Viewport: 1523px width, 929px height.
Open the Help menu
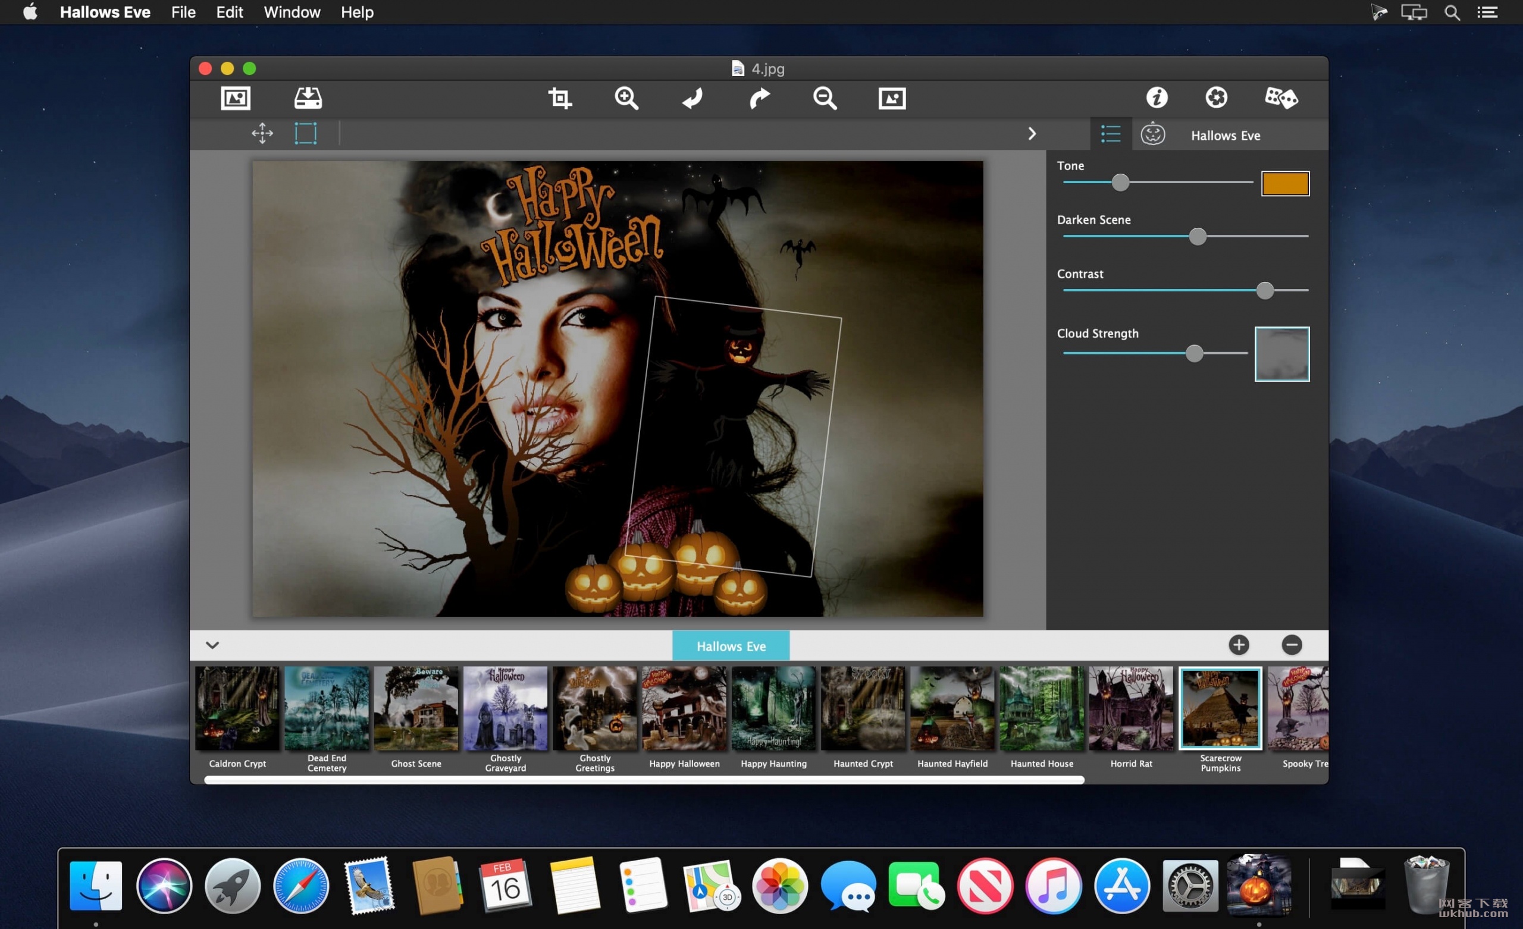tap(356, 12)
